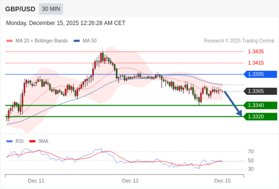Screen dimensions: 279x189
Task: Click the black 1.3365 current price tag
Action: tap(261, 91)
